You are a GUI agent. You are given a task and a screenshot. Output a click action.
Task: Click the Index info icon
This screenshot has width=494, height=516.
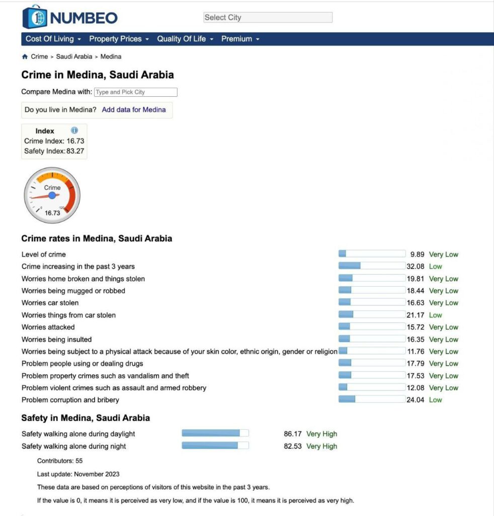74,131
